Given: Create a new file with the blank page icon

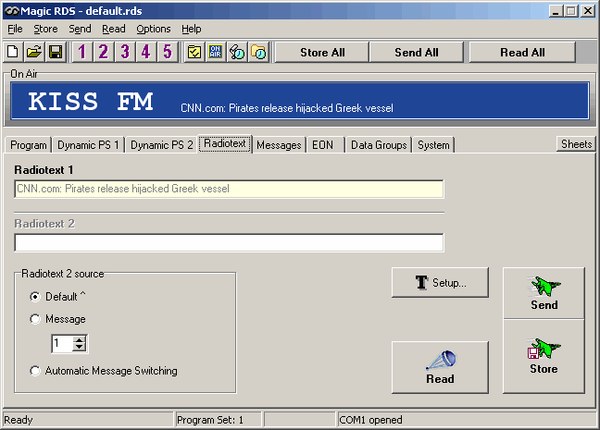Looking at the screenshot, I should pyautogui.click(x=13, y=52).
